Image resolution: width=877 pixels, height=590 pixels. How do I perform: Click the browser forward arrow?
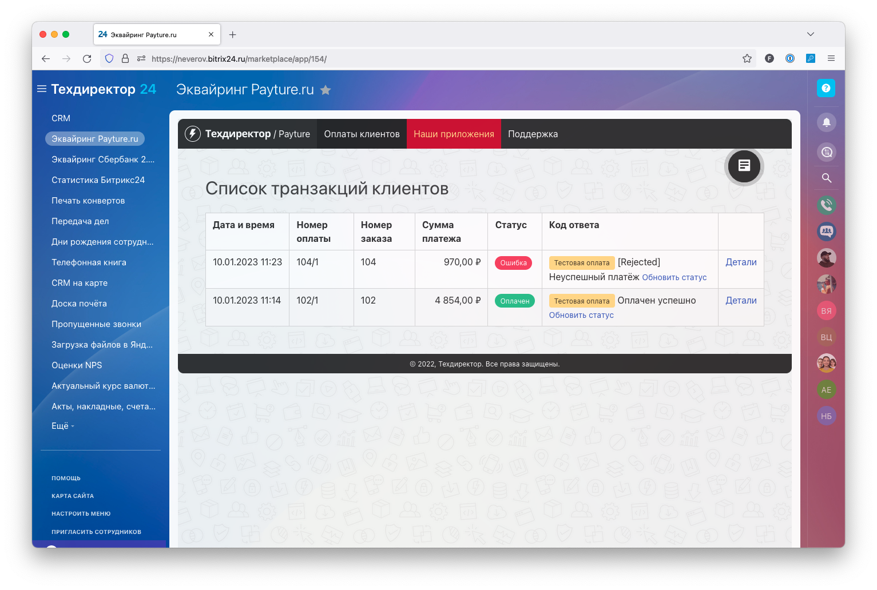pyautogui.click(x=66, y=58)
